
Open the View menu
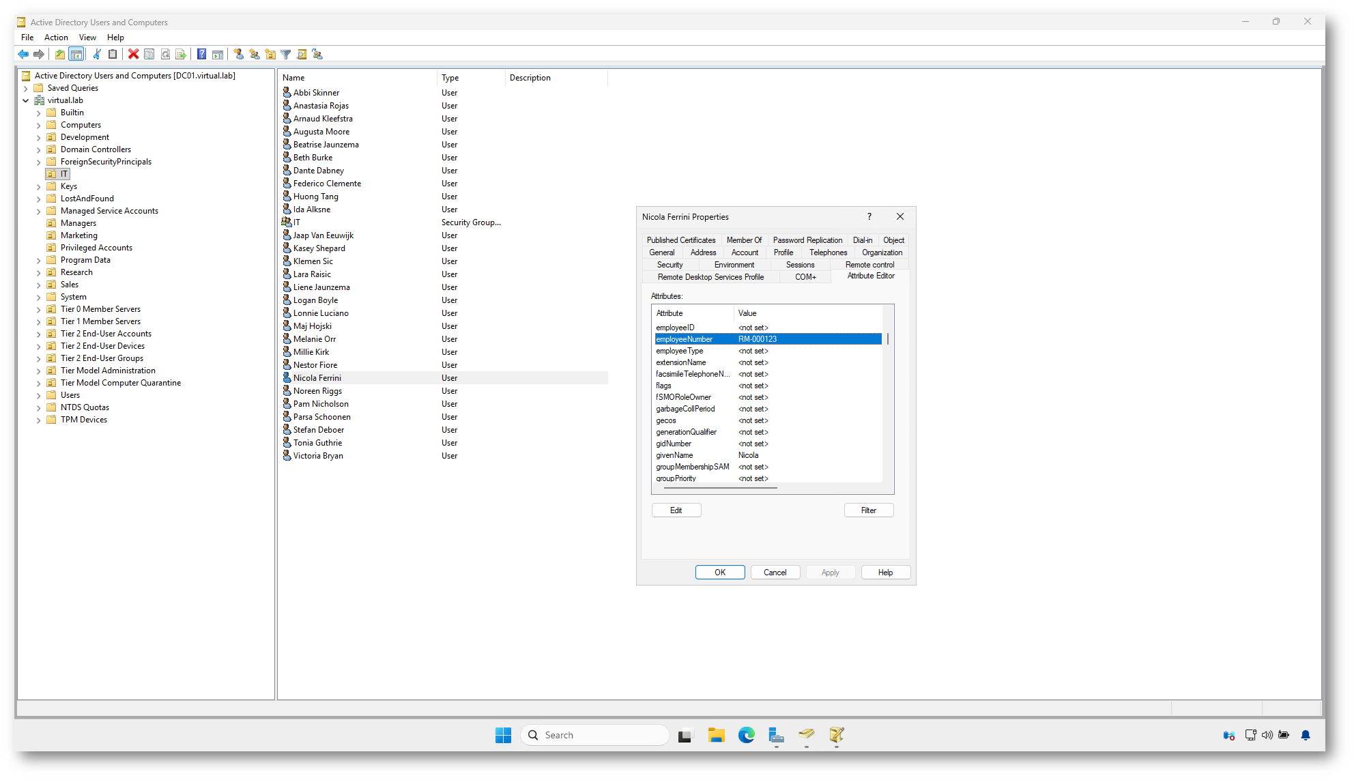[87, 38]
